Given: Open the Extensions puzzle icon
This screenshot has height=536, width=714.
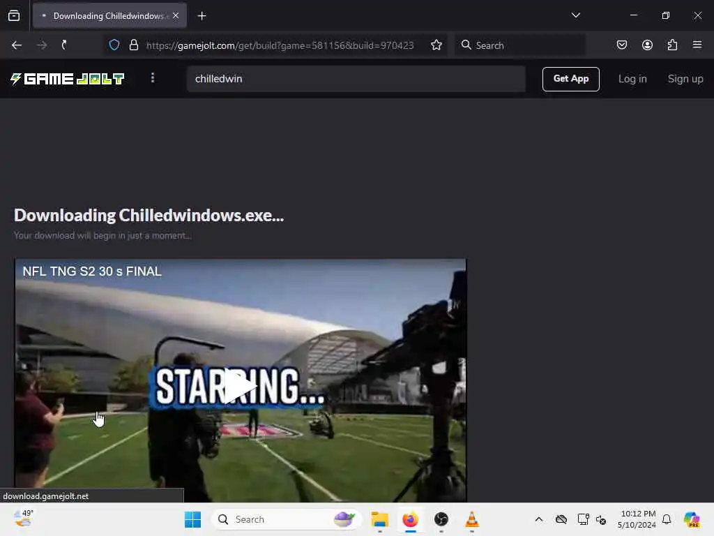Looking at the screenshot, I should coord(672,45).
